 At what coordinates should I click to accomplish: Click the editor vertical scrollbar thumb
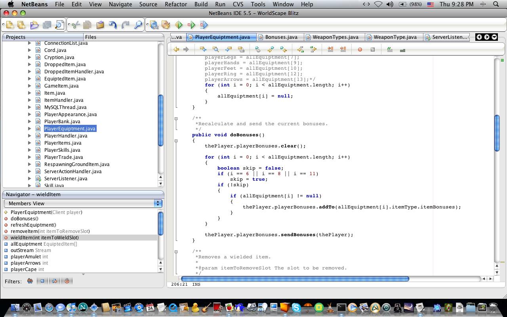tap(497, 133)
